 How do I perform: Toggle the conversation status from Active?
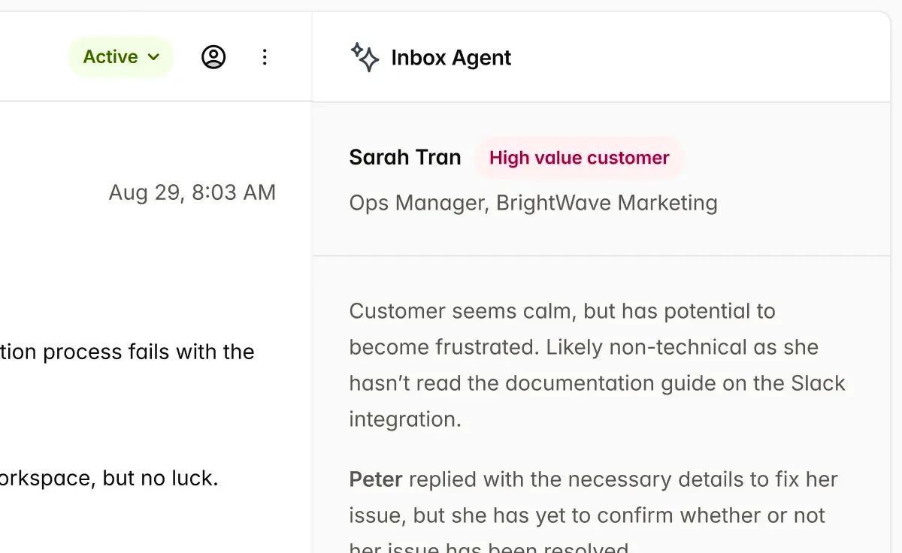point(120,56)
